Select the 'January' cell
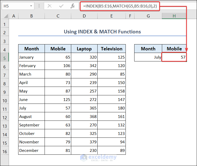Viewport: 197px width, 166px height. [x=32, y=57]
